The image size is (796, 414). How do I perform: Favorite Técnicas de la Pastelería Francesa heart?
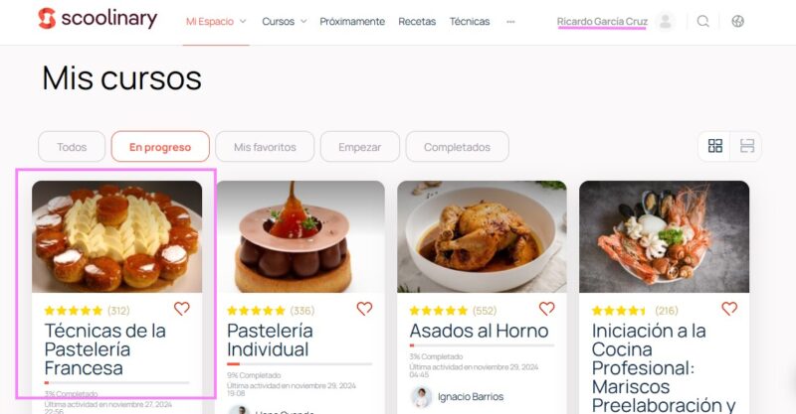point(182,308)
